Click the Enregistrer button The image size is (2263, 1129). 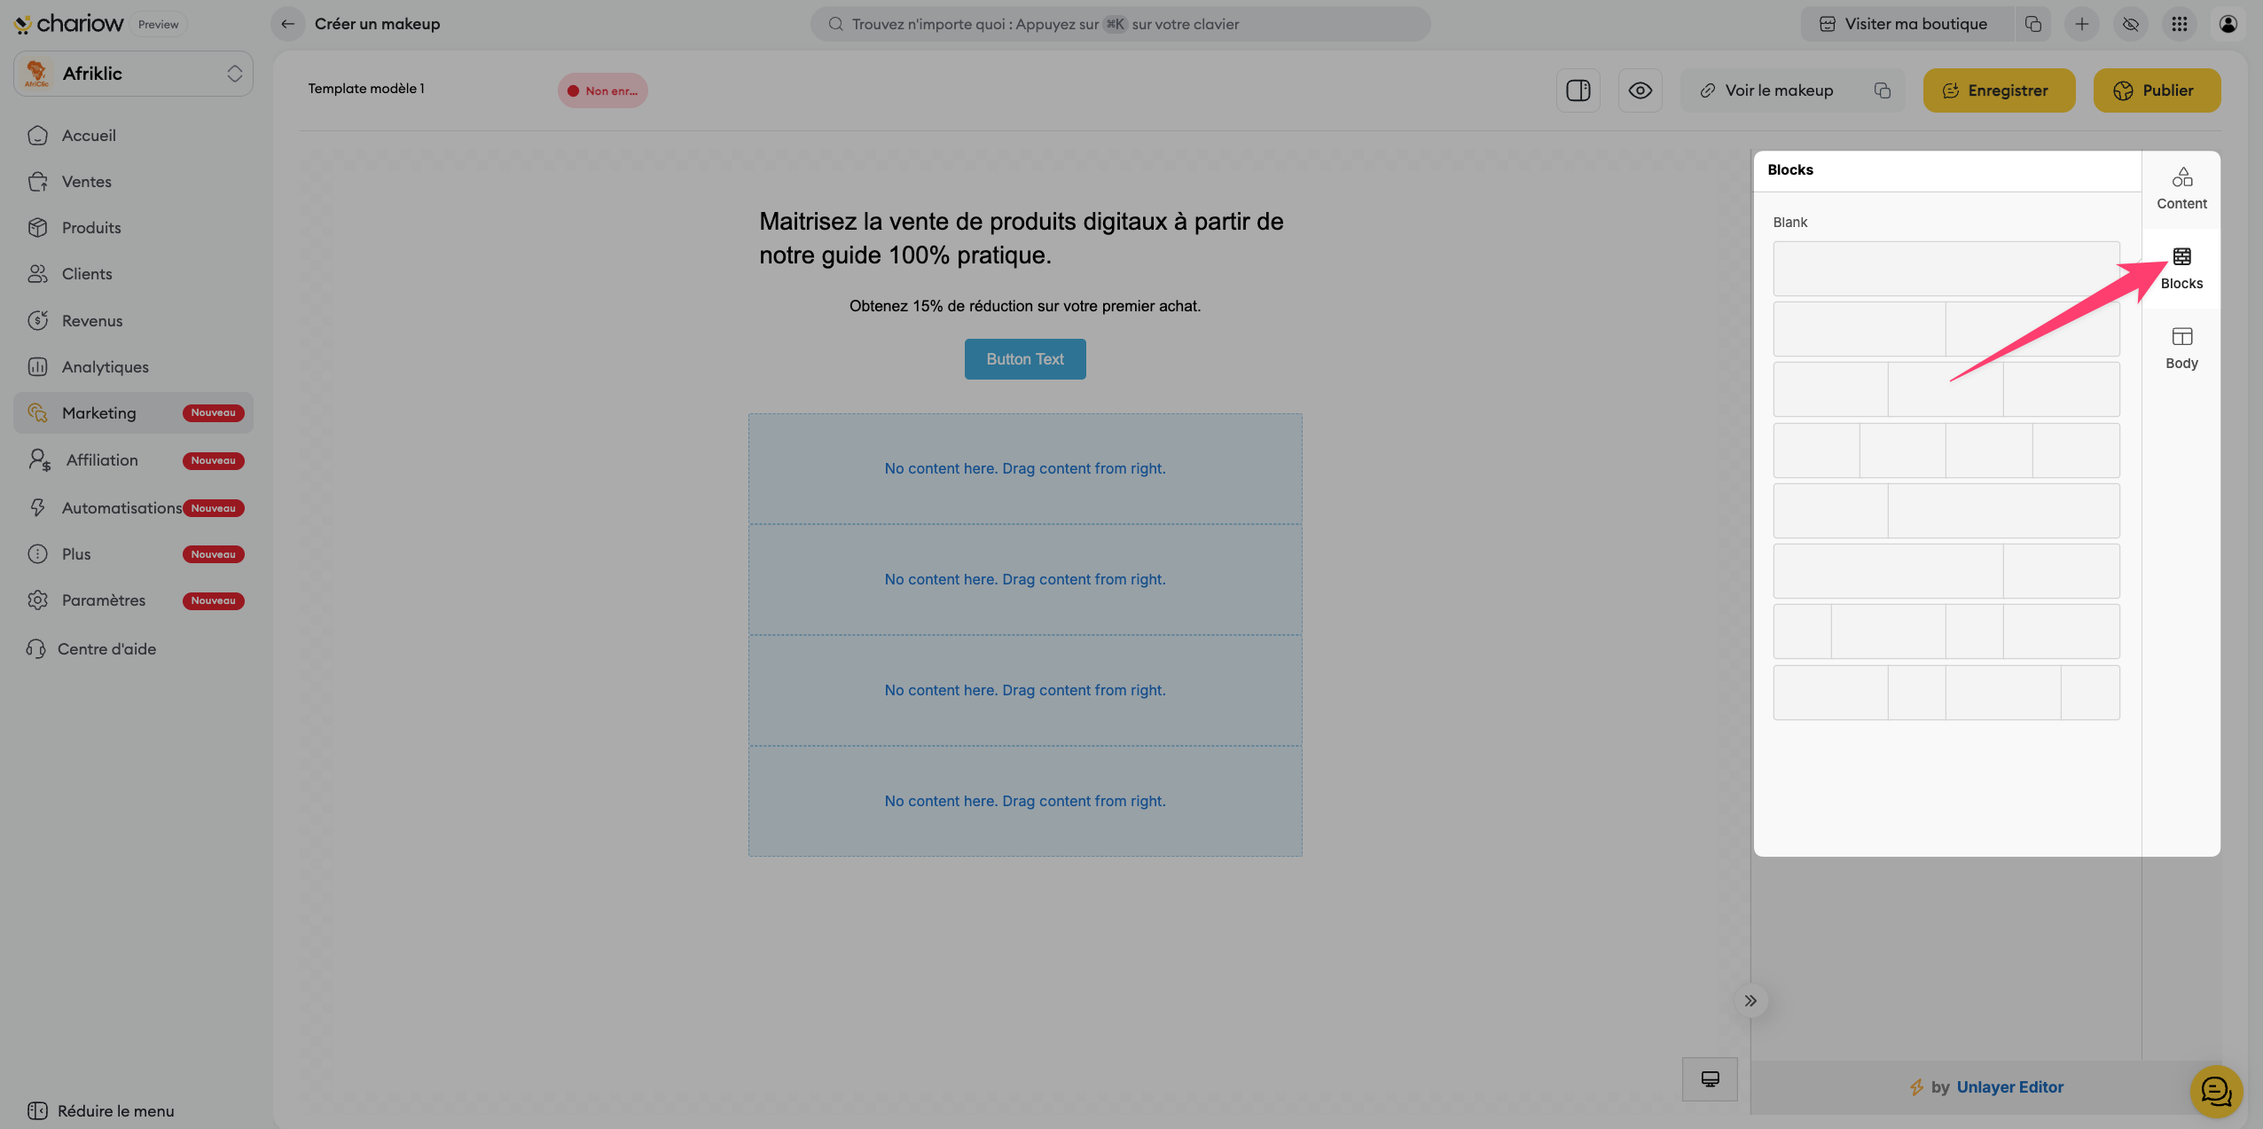(1998, 90)
